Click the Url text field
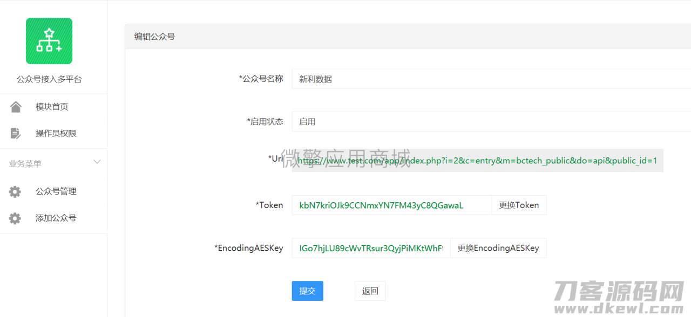 pos(477,161)
